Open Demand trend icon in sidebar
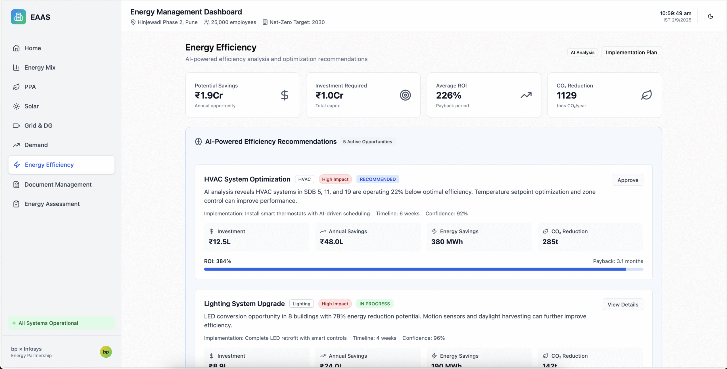Screen dimensions: 727x369 pyautogui.click(x=16, y=145)
